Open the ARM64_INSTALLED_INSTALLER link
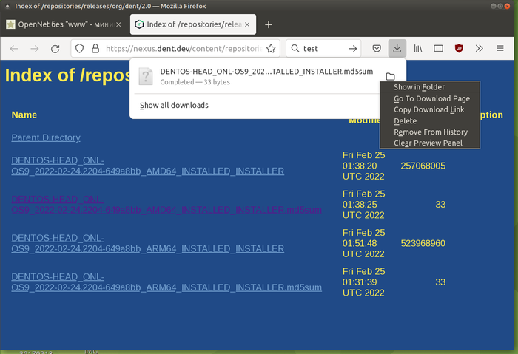 [x=148, y=243]
